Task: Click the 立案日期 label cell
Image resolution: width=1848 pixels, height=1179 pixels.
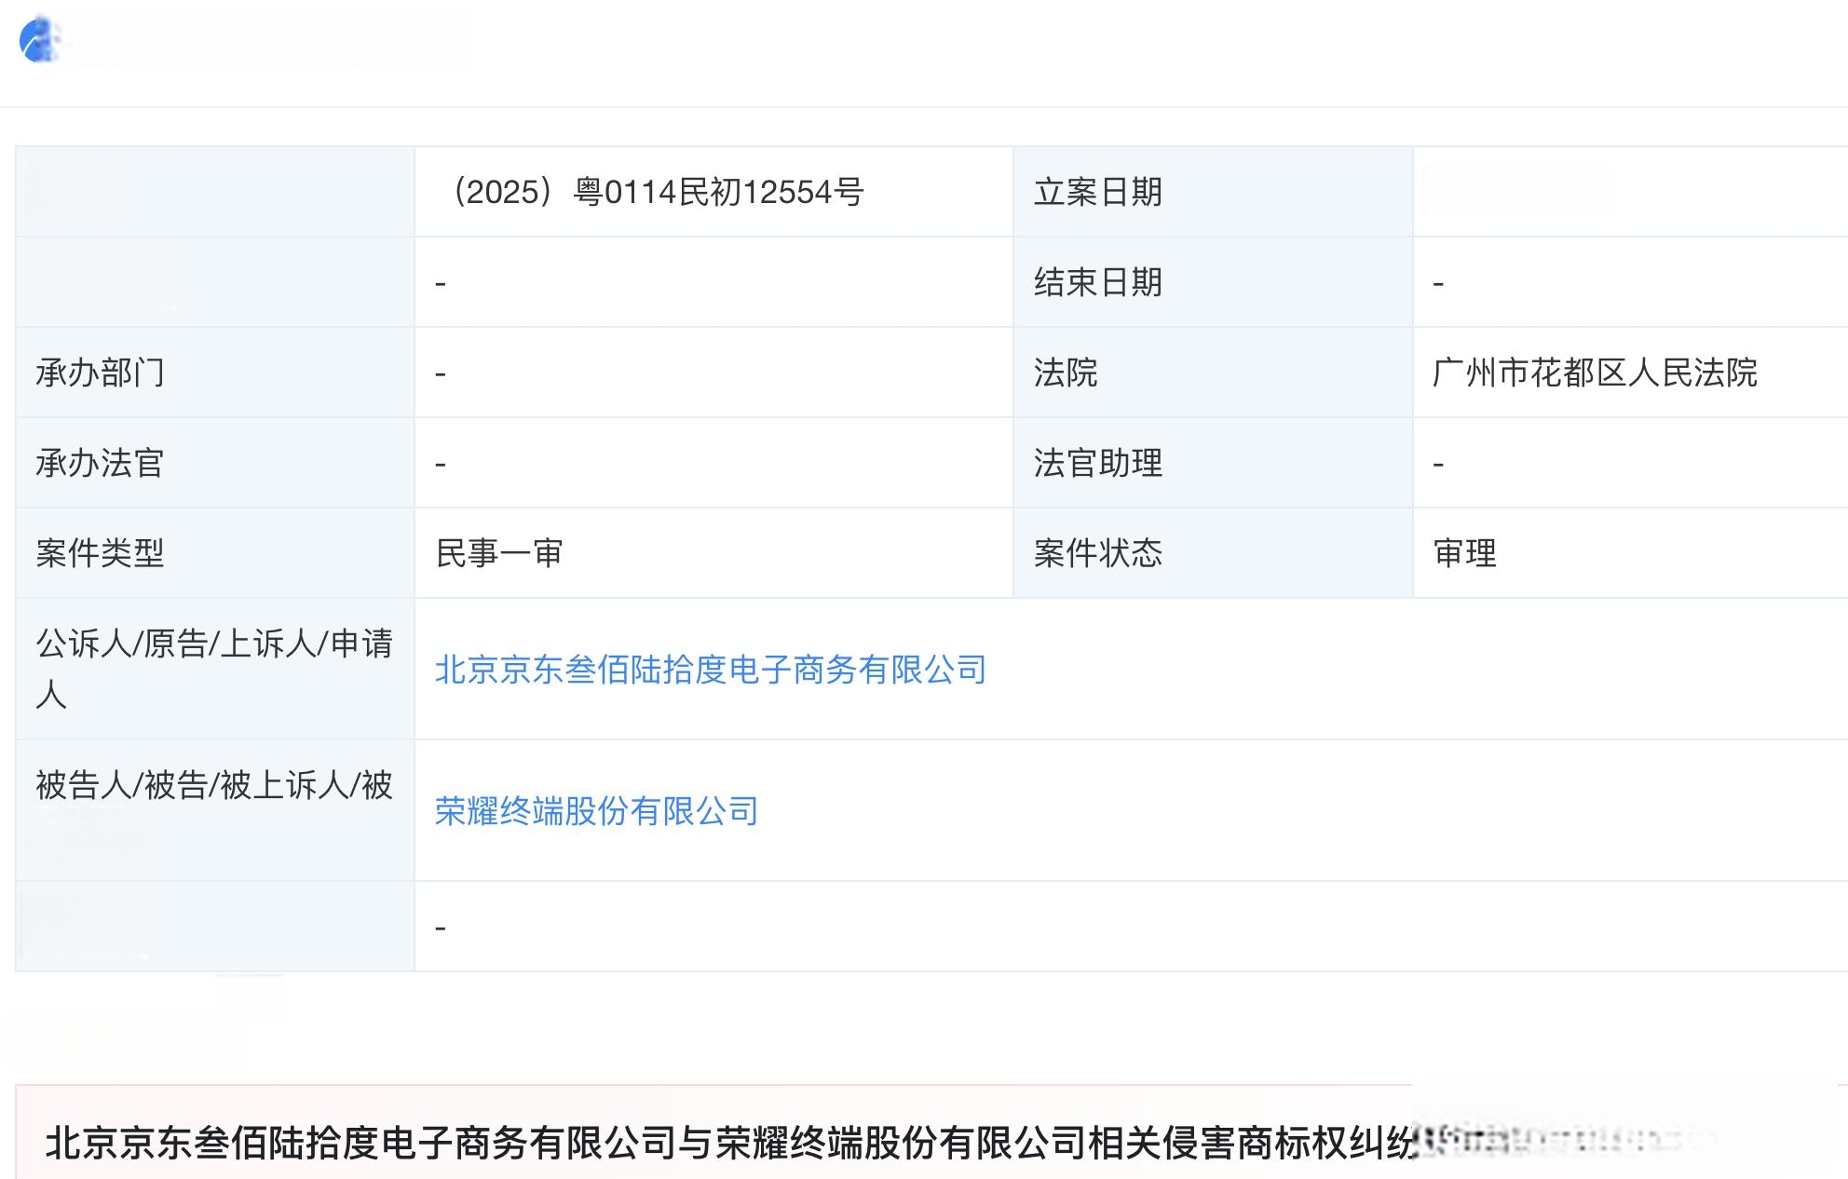Action: click(x=1213, y=192)
